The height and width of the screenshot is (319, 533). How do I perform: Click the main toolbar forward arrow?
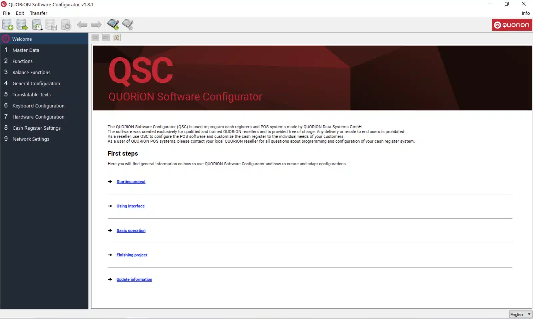pos(96,25)
